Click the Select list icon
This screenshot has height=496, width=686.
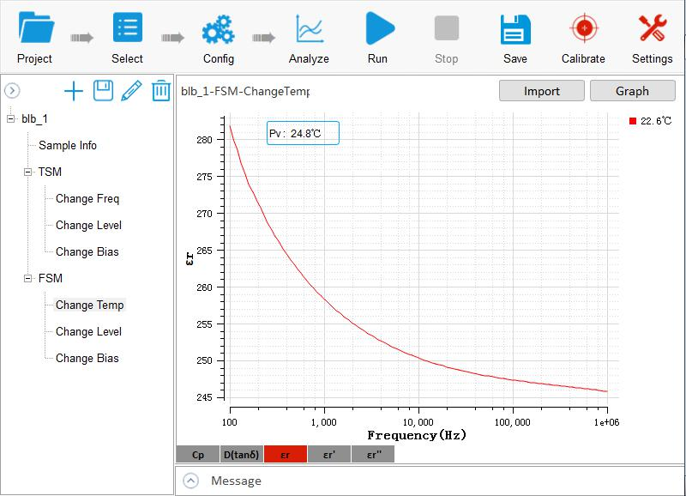[127, 29]
